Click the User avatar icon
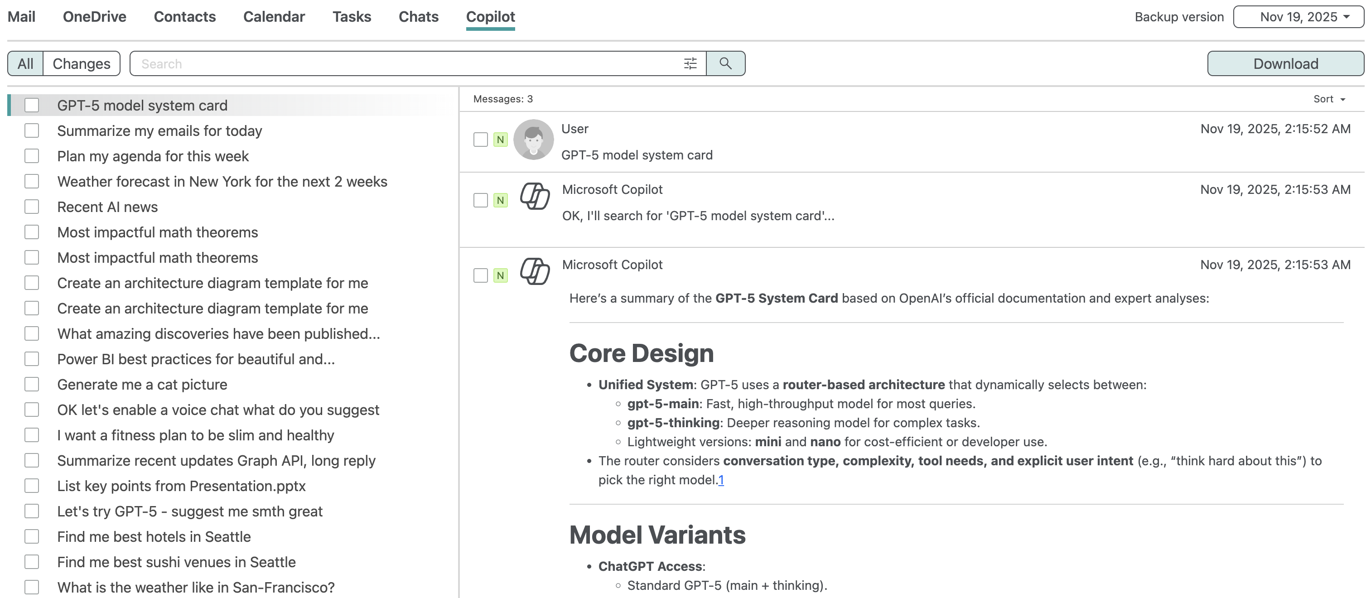 [533, 140]
